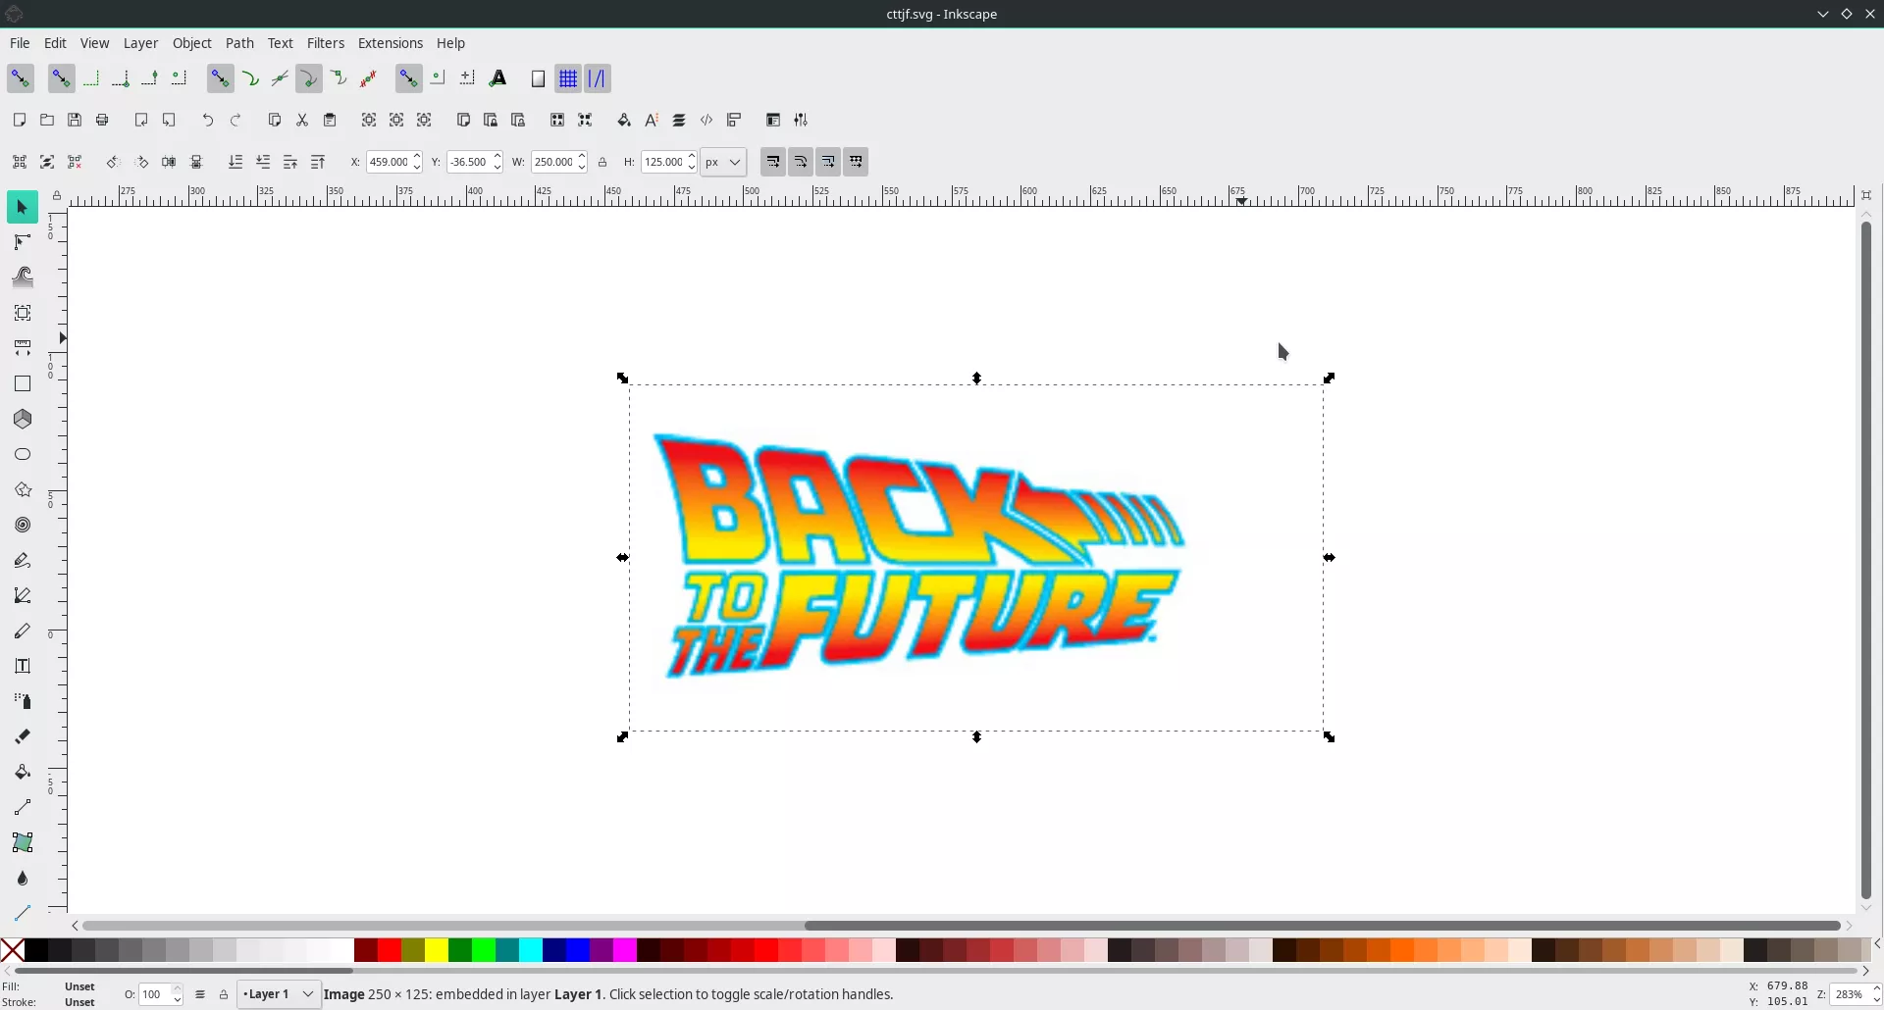This screenshot has height=1010, width=1884.
Task: Click the horizontal canvas scrollbar
Action: 1322,926
